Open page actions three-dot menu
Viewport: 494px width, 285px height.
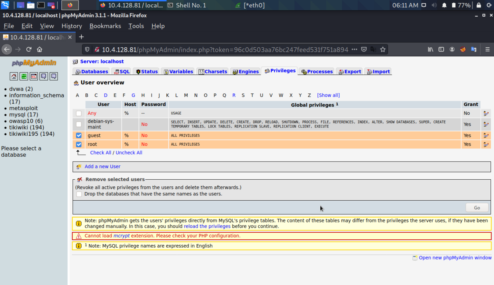pos(355,49)
